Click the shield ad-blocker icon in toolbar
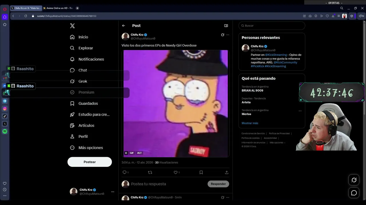Screen dimensions: 366x205 (x=316, y=16)
